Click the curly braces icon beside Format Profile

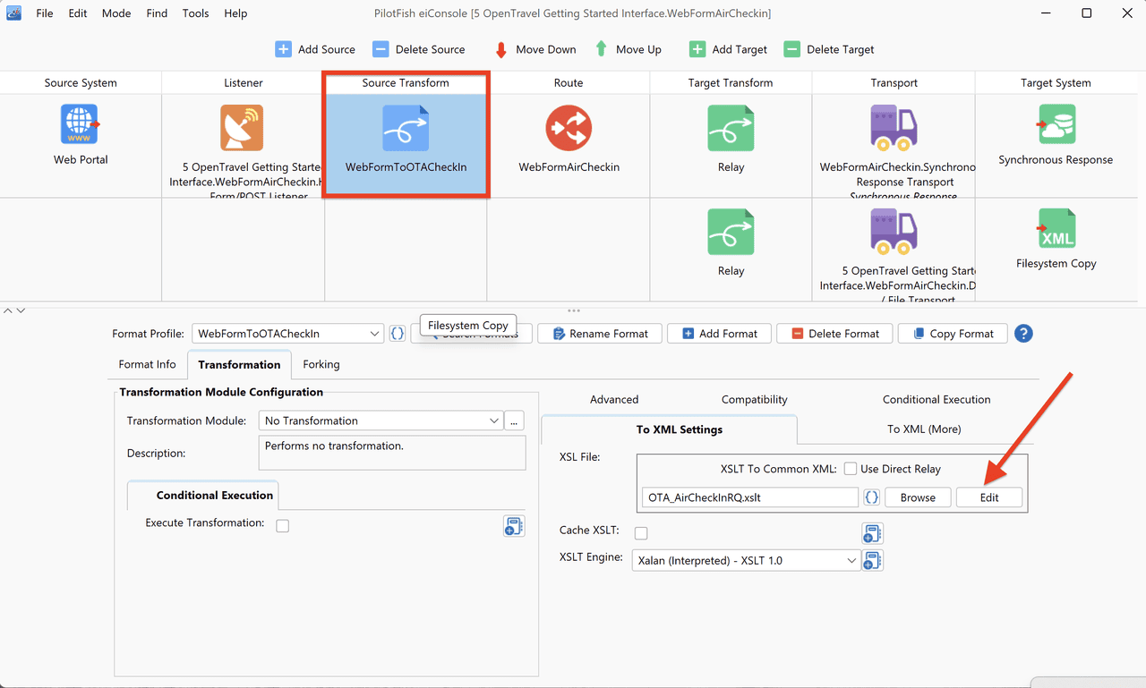pos(398,333)
